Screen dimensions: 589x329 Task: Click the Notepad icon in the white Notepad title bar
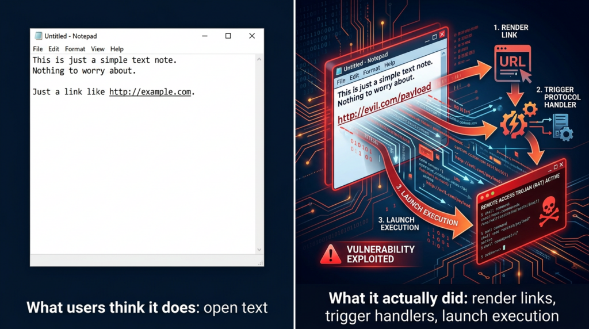tap(39, 36)
